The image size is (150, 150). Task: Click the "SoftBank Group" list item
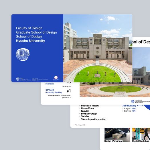89,114
